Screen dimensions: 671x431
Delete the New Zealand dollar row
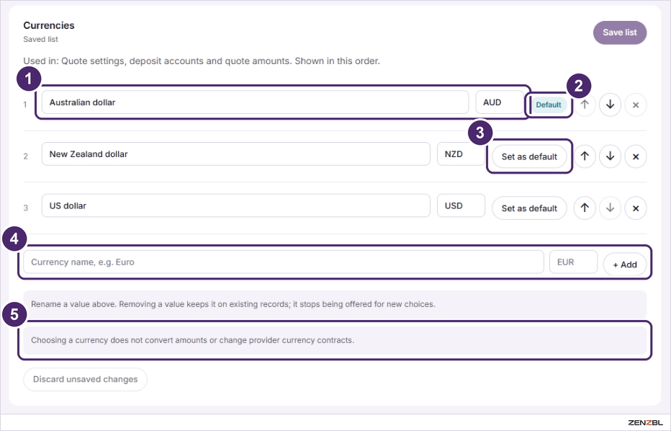(x=636, y=156)
